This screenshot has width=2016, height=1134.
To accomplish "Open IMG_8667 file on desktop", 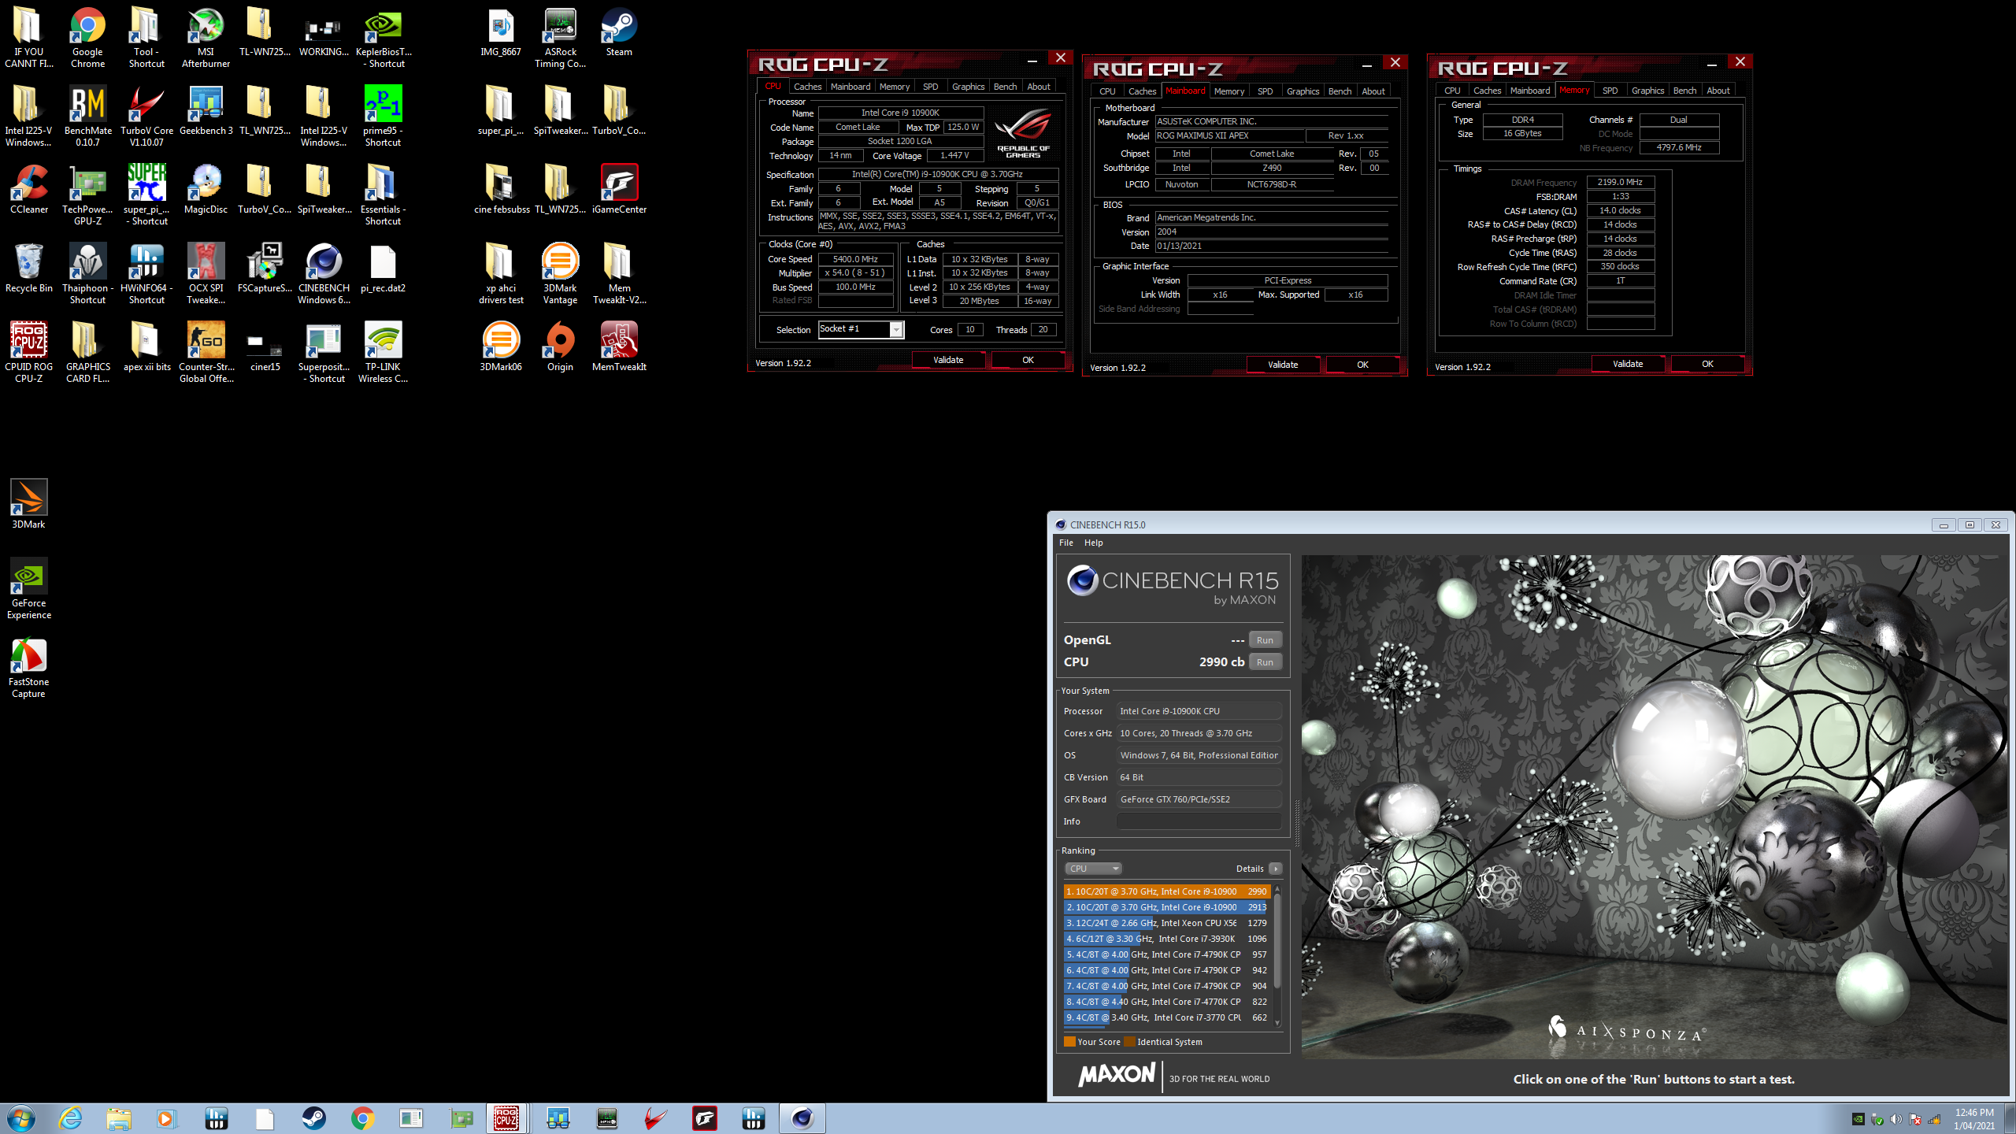I will [501, 31].
